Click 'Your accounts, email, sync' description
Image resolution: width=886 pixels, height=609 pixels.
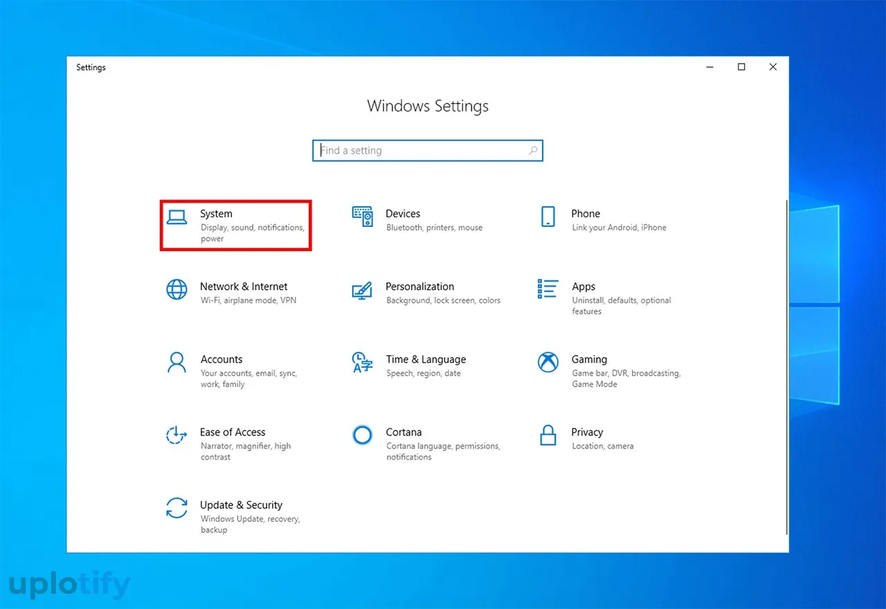point(248,379)
